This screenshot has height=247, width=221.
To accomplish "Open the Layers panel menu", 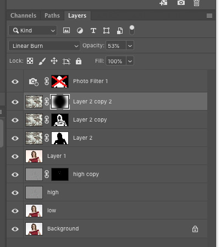I will click(x=209, y=16).
